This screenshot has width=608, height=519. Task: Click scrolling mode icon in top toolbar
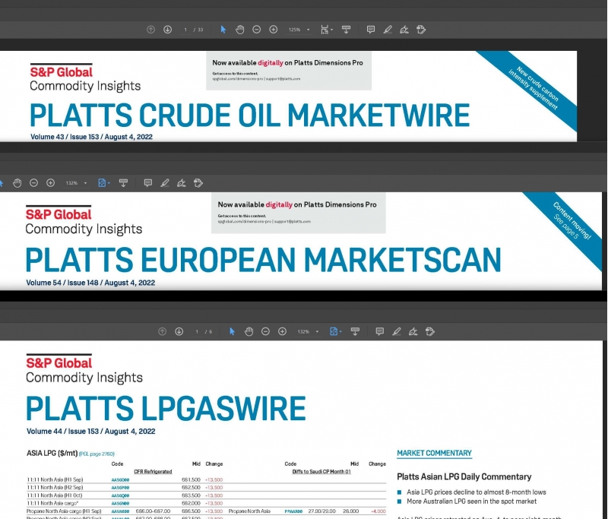click(346, 30)
